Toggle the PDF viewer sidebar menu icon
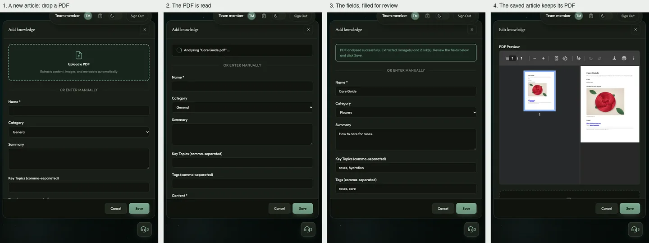 507,58
